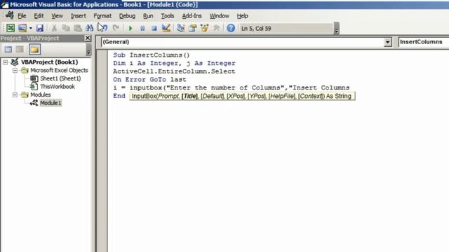Open the Edit menu
Image resolution: width=449 pixels, height=252 pixels.
39,16
